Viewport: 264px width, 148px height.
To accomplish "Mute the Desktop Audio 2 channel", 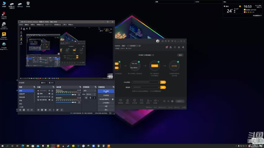I will [75, 102].
